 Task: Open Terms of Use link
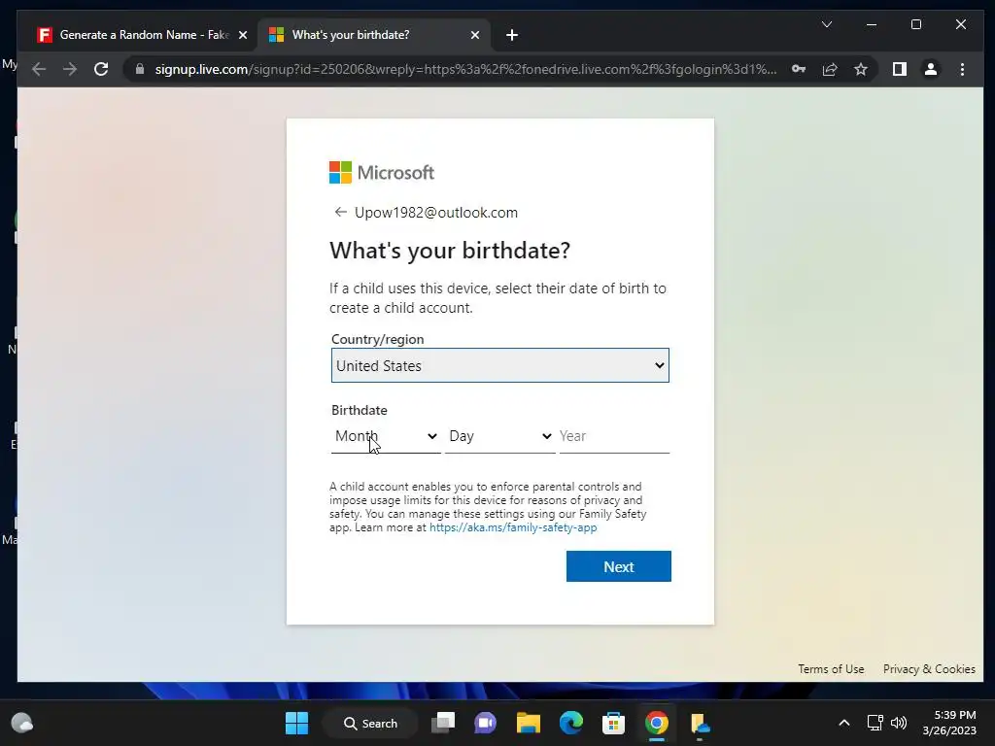point(831,668)
